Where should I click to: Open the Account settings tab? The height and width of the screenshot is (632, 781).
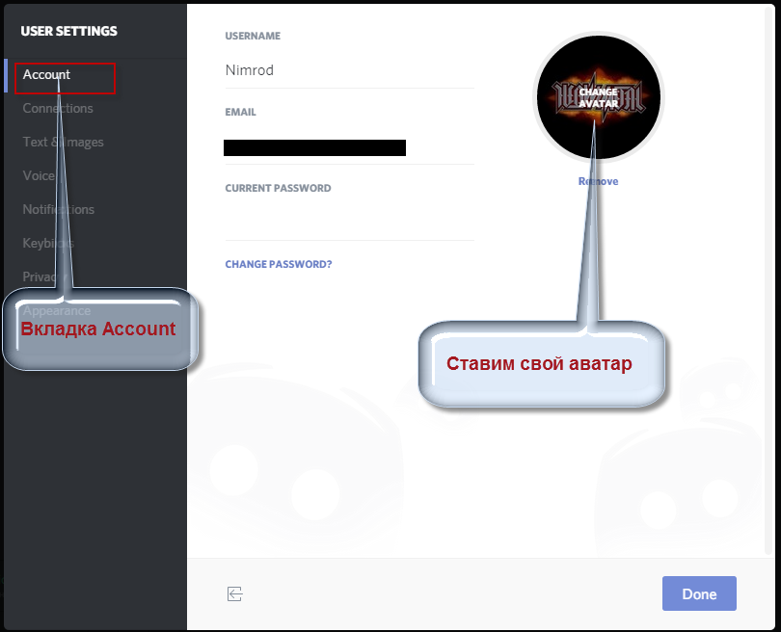46,74
